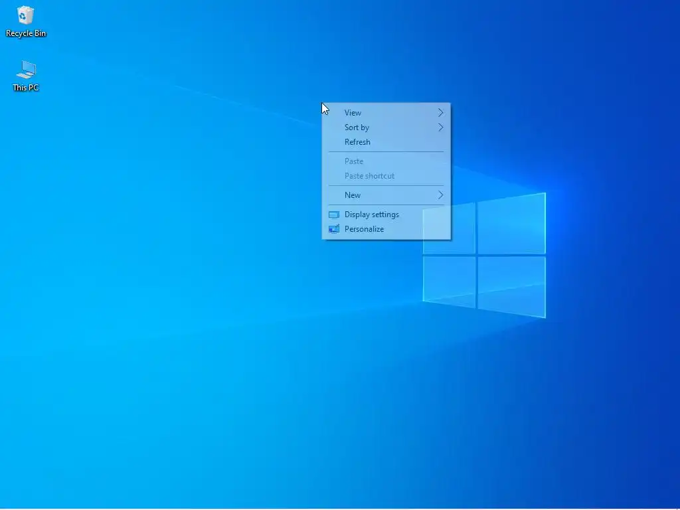The image size is (680, 510).
Task: Expand the New submenu arrow
Action: click(441, 195)
